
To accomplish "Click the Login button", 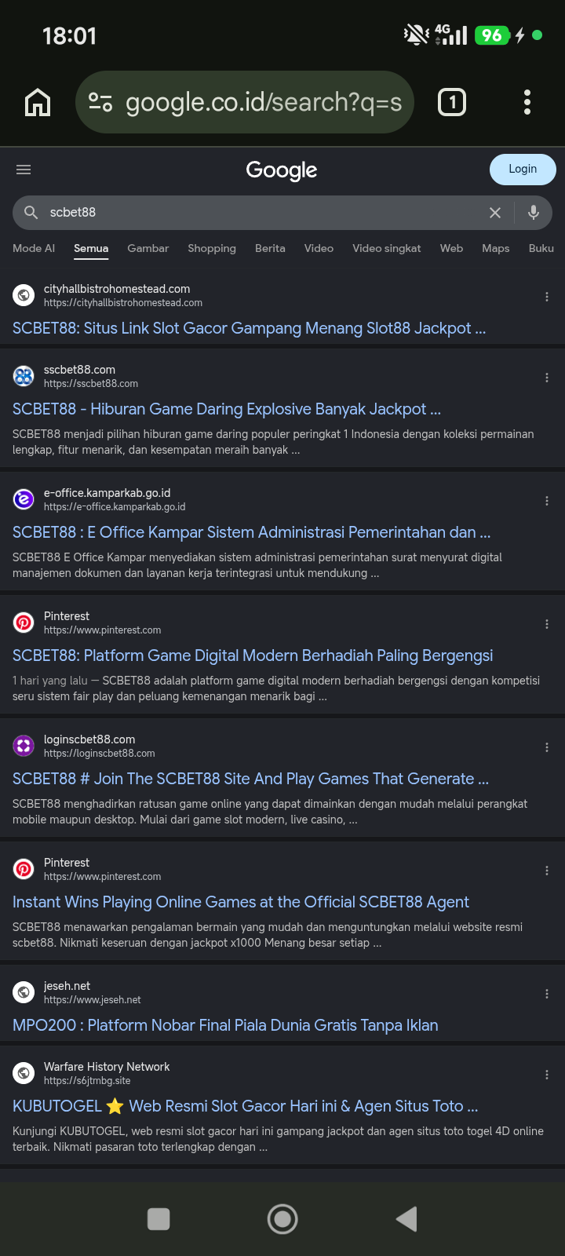I will [x=523, y=170].
